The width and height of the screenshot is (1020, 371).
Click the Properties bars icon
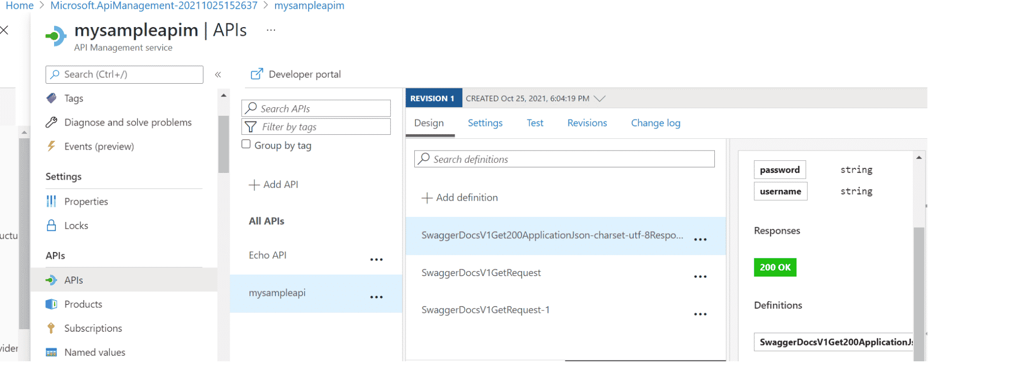52,201
